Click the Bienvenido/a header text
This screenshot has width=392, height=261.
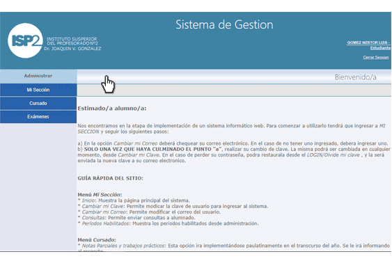click(x=355, y=77)
